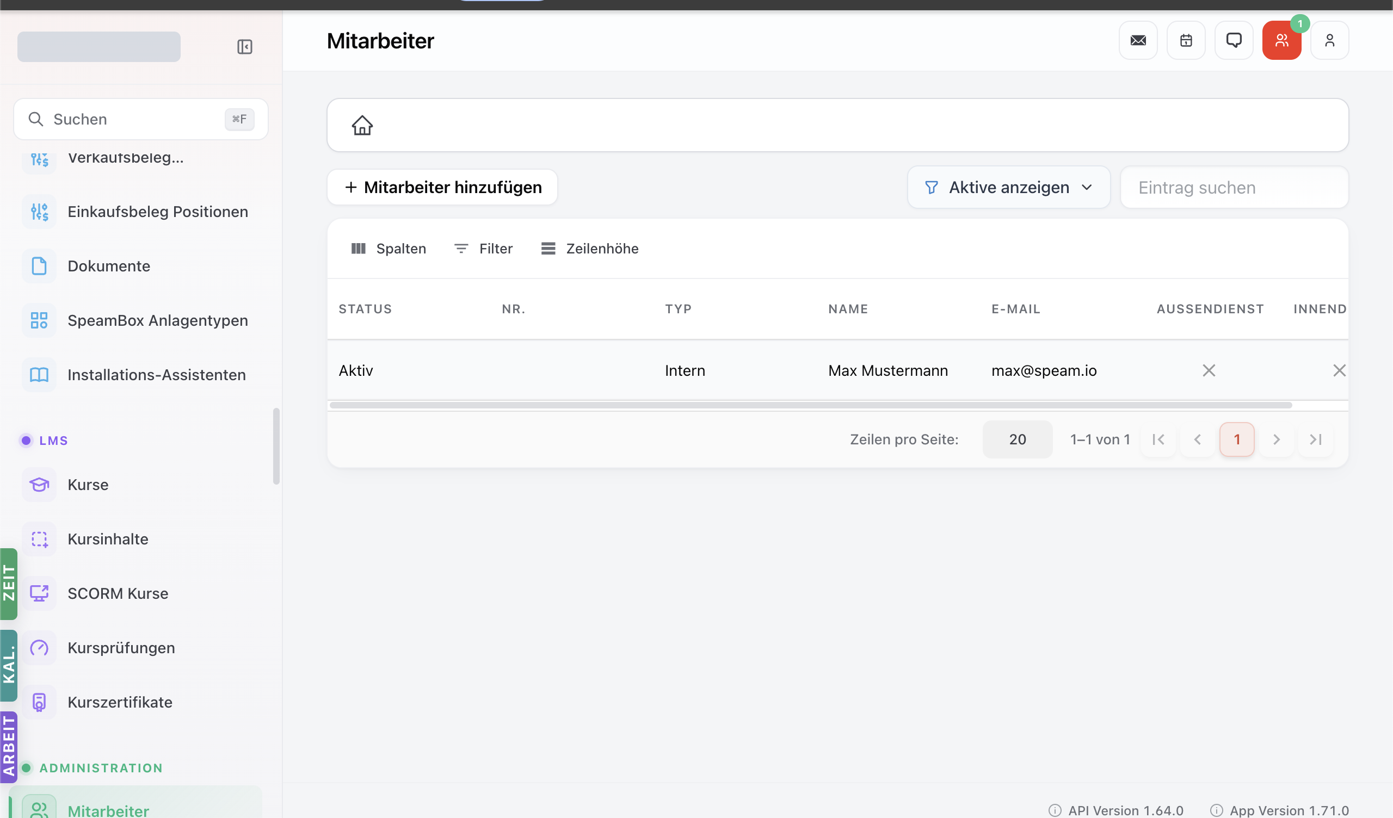Click the Kurszertifikate certificate icon
Screen dimensions: 1393x818
click(39, 702)
